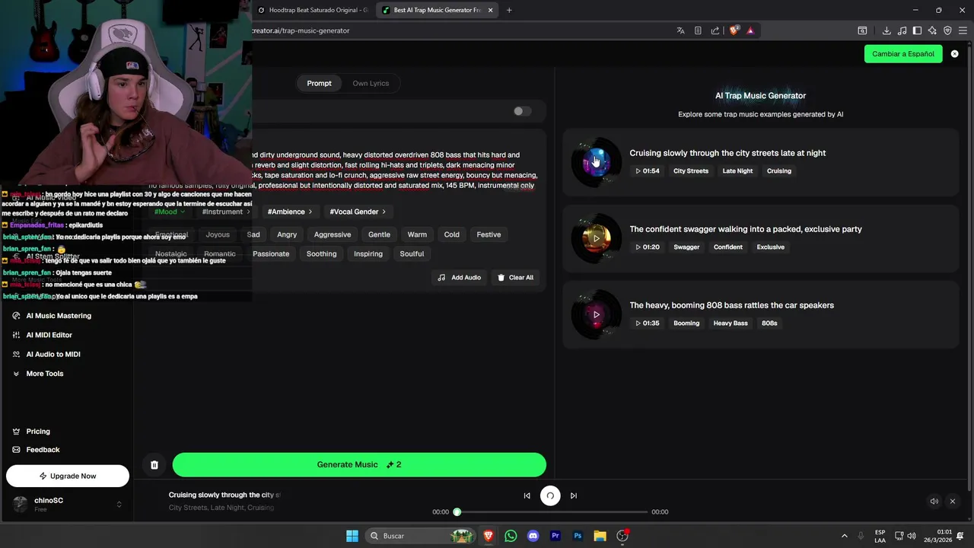Open Brave Rewards triangle icon
Screen dimensions: 974x548
pos(750,30)
